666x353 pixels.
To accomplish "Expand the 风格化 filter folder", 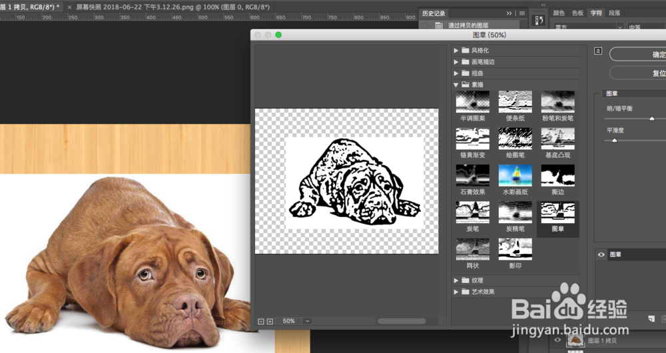I will pyautogui.click(x=456, y=50).
